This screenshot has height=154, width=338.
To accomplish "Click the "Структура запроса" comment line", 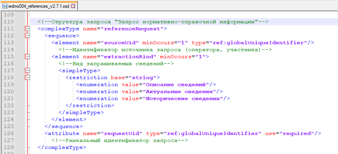I will [153, 22].
